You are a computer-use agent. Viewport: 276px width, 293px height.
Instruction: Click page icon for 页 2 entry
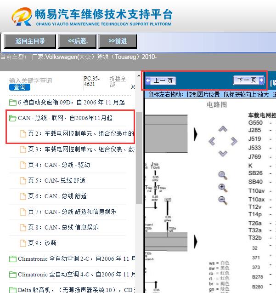(23, 134)
